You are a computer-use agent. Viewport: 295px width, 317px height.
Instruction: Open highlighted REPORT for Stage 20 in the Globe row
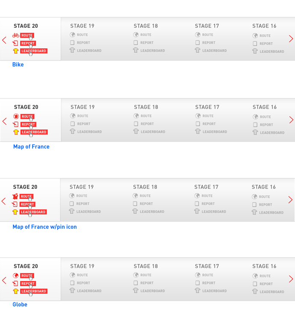28,283
